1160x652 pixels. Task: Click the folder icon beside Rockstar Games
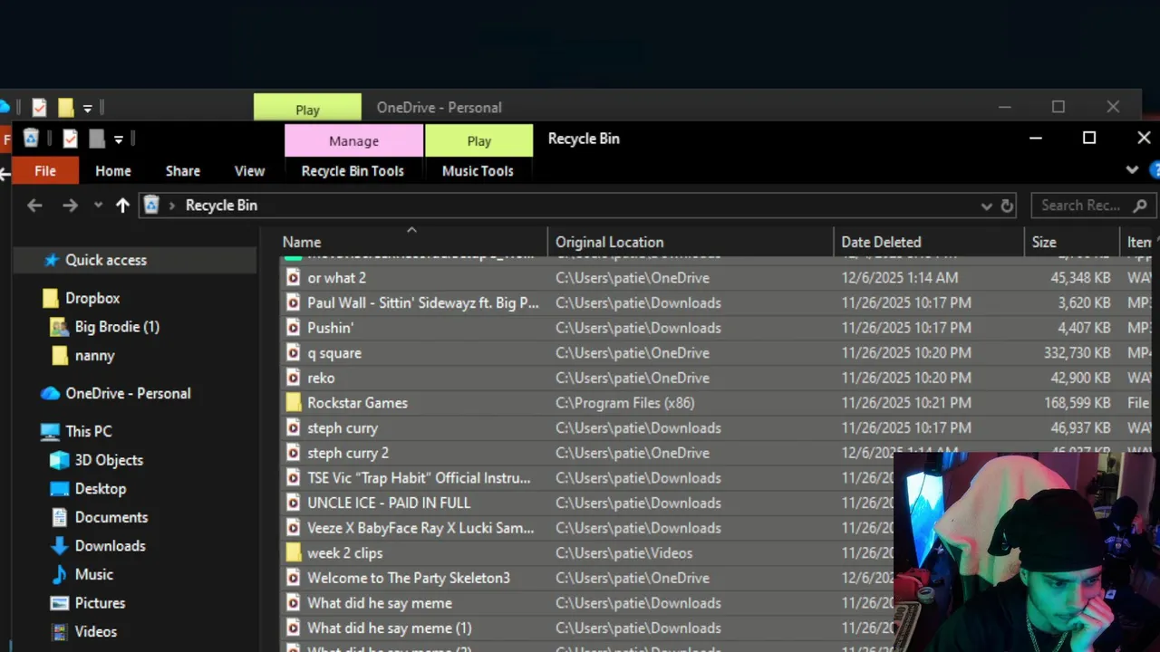(293, 403)
